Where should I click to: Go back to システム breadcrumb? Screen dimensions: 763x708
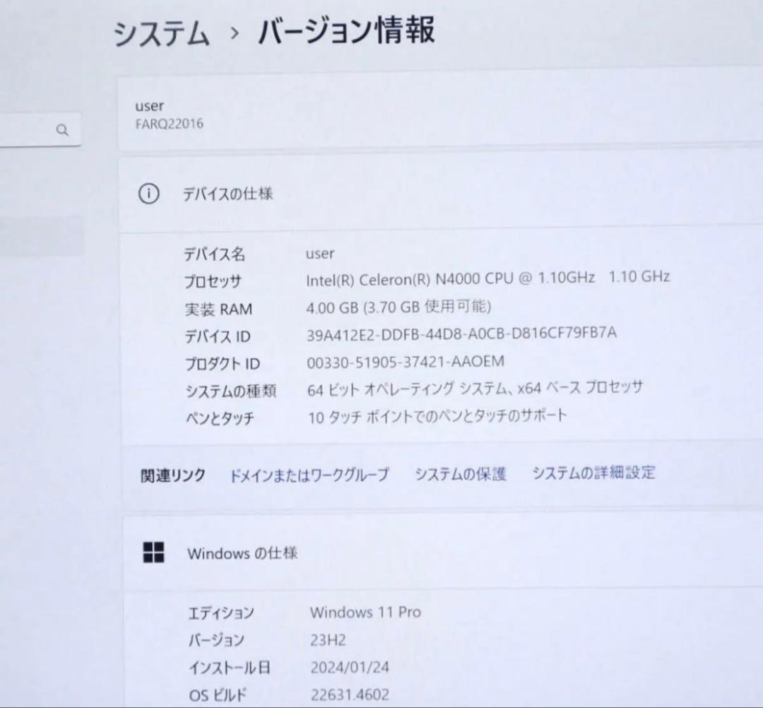161,34
